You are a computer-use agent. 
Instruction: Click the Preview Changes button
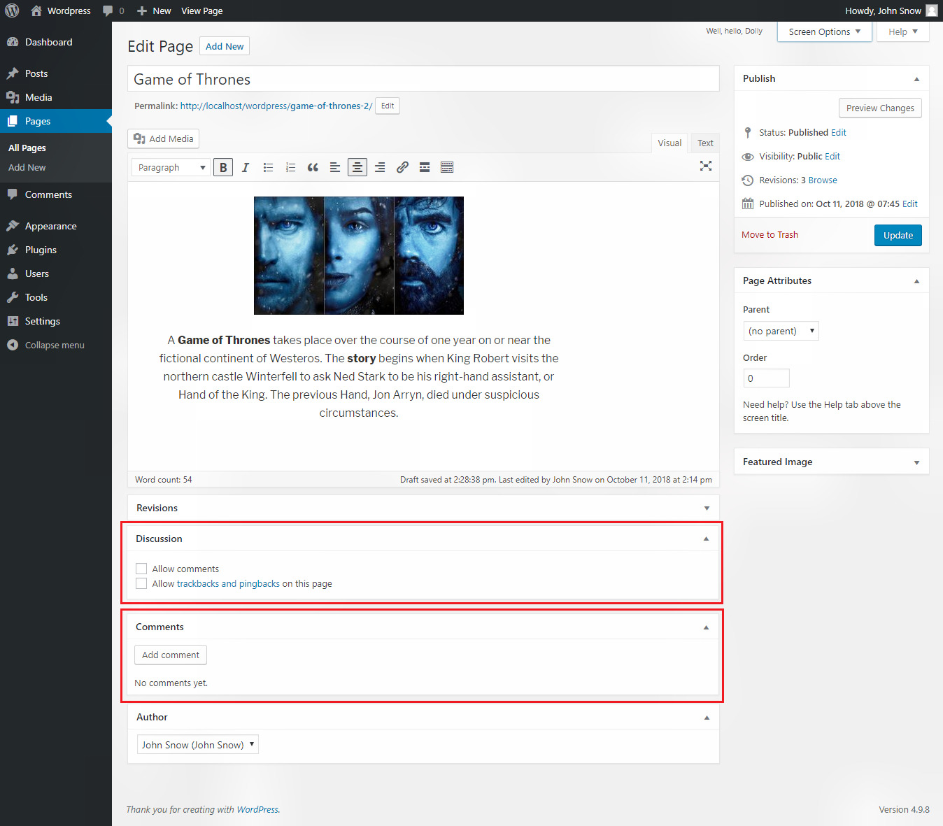click(880, 108)
